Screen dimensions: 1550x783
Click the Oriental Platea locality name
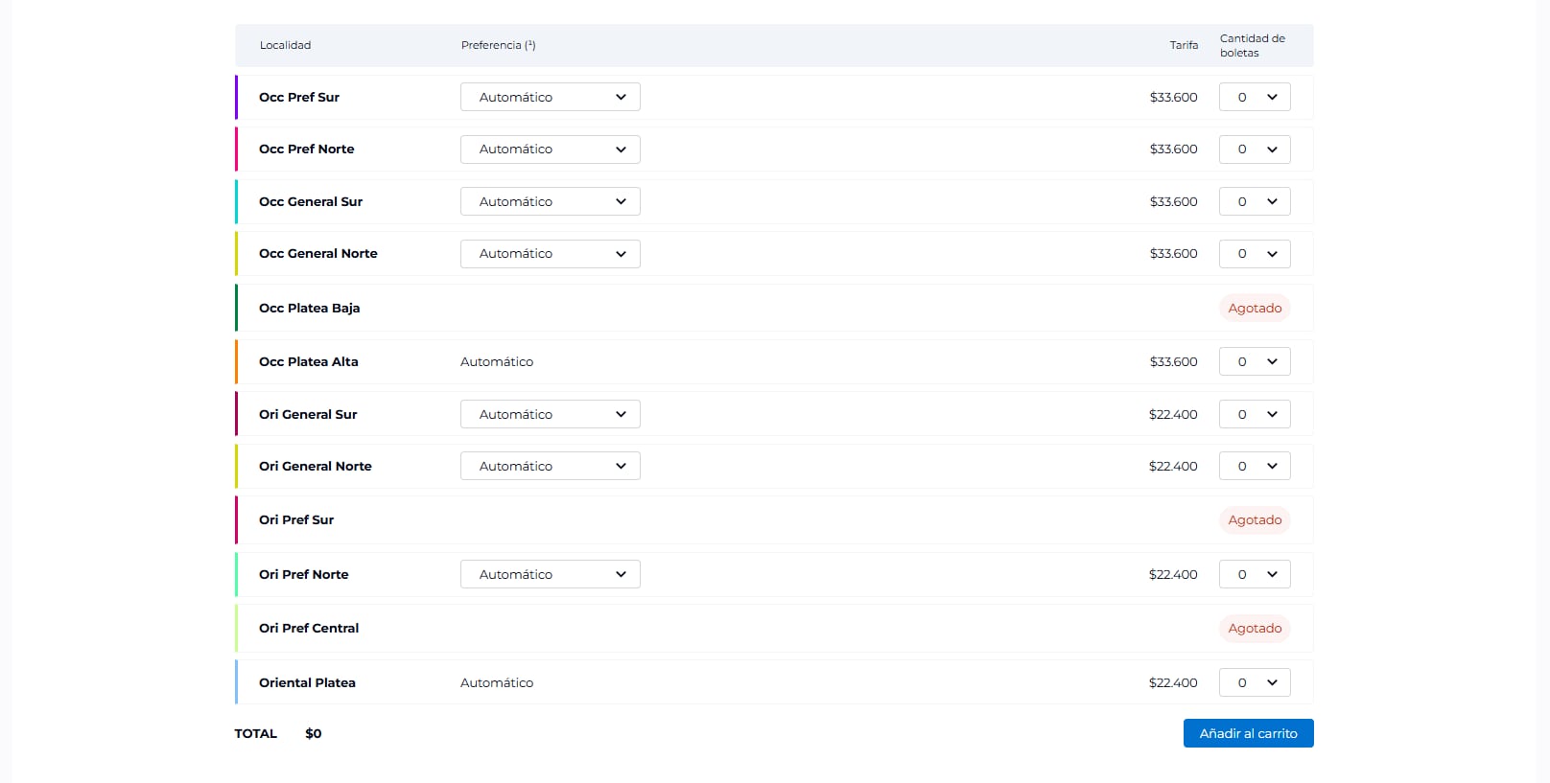(x=307, y=682)
